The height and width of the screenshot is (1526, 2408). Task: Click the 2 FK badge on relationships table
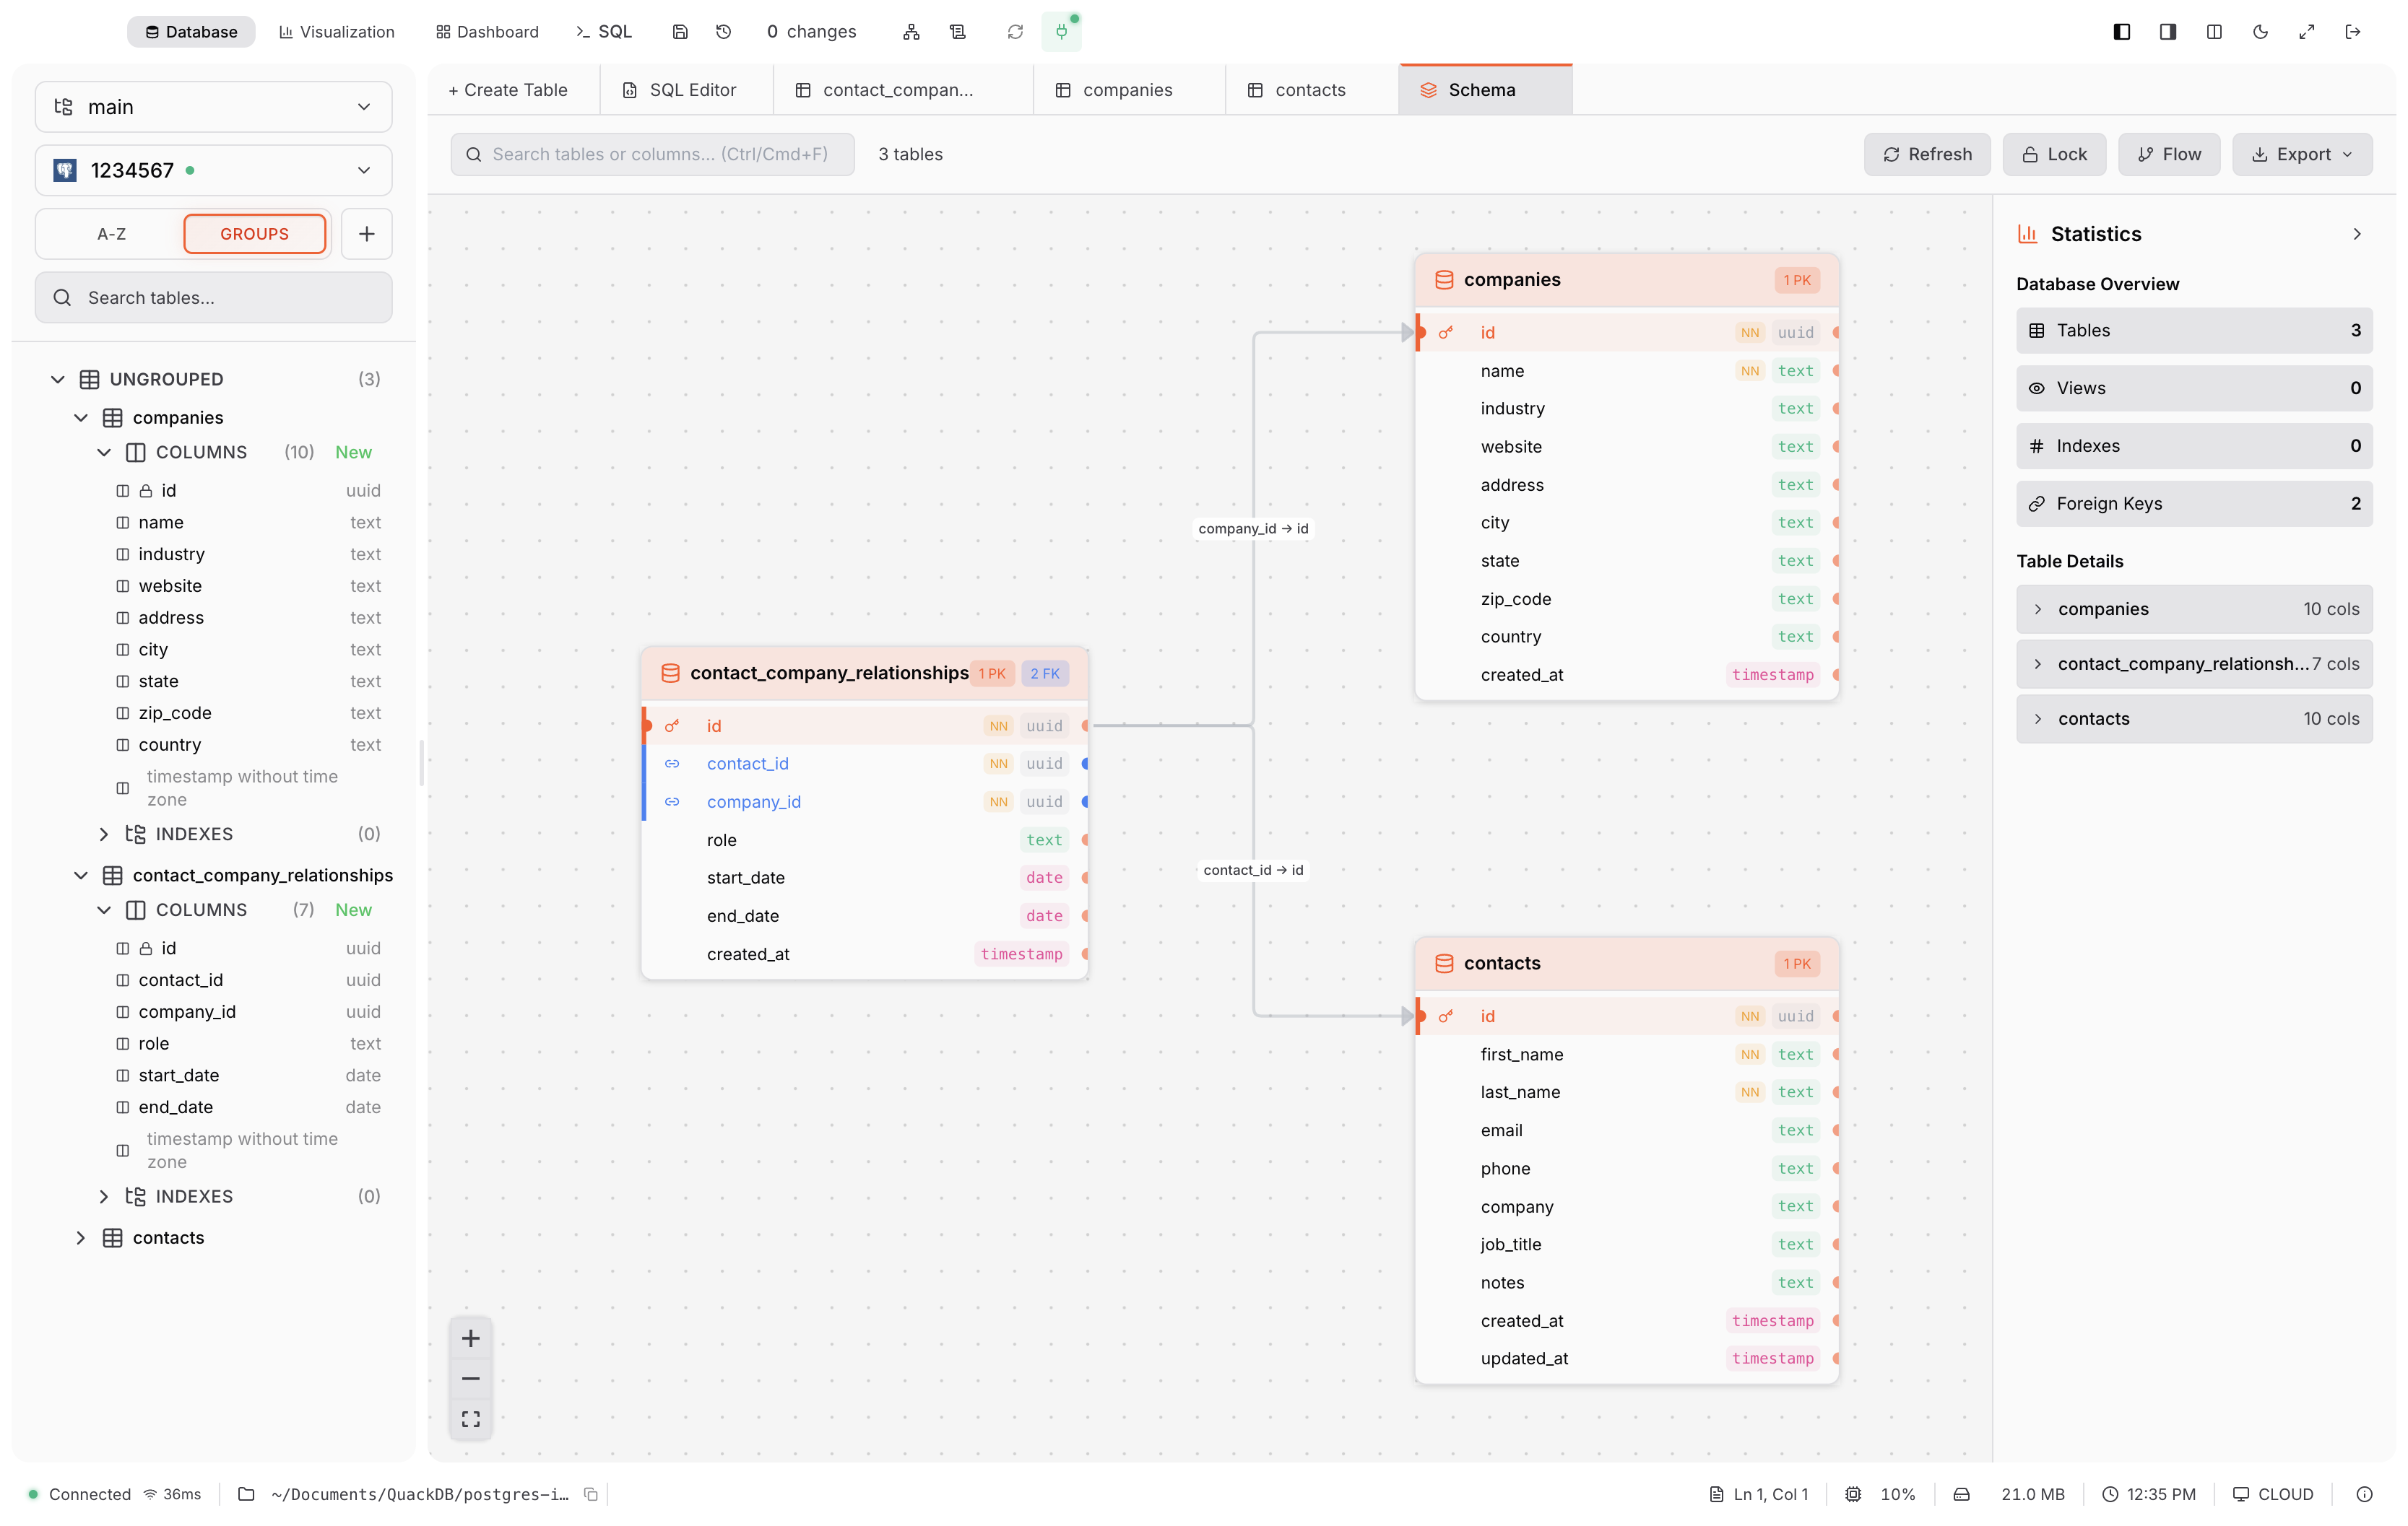1044,673
